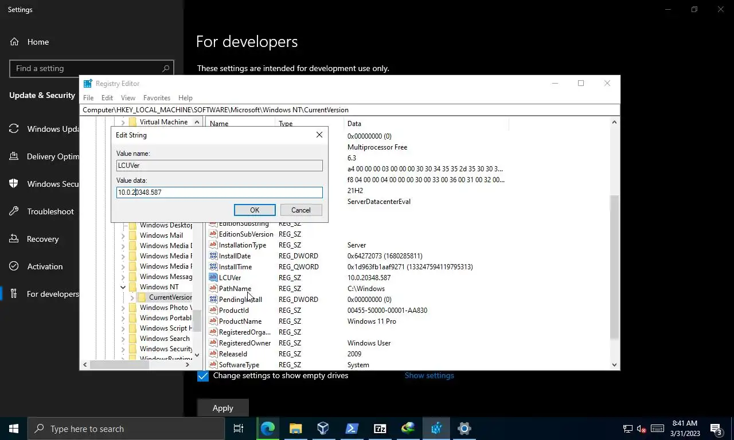Open the notification center icon
The width and height of the screenshot is (734, 440).
click(716, 429)
